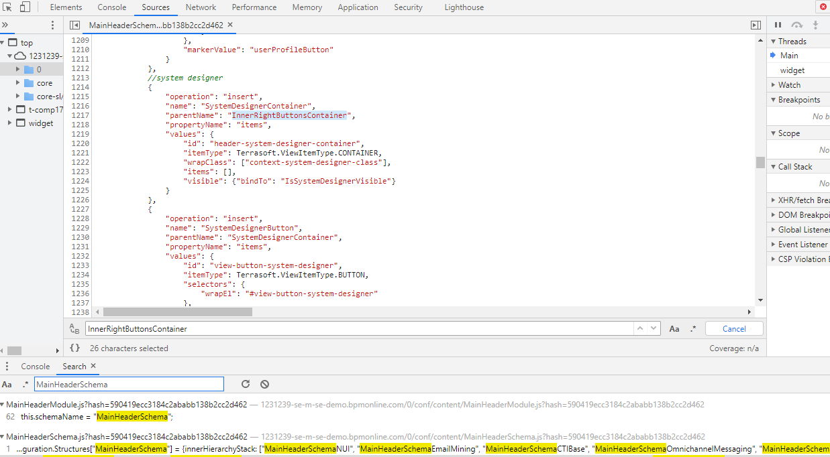Step over next function call

coord(797,25)
